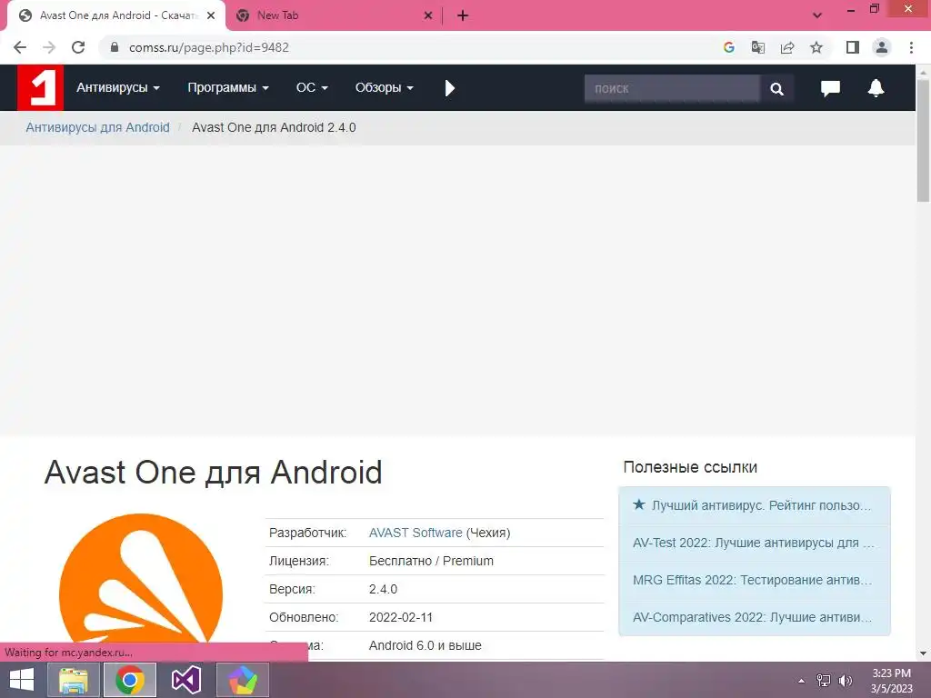Open the translate page icon
The height and width of the screenshot is (698, 931).
coord(758,47)
